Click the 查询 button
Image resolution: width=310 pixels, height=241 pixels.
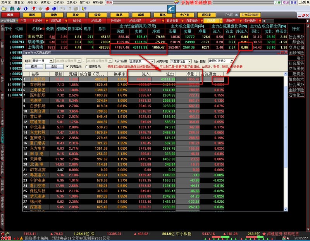coord(34,67)
